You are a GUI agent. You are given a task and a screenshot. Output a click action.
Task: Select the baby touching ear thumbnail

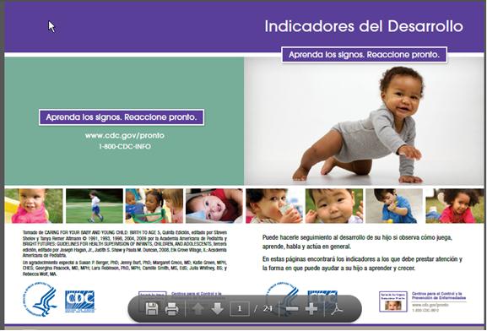point(334,206)
